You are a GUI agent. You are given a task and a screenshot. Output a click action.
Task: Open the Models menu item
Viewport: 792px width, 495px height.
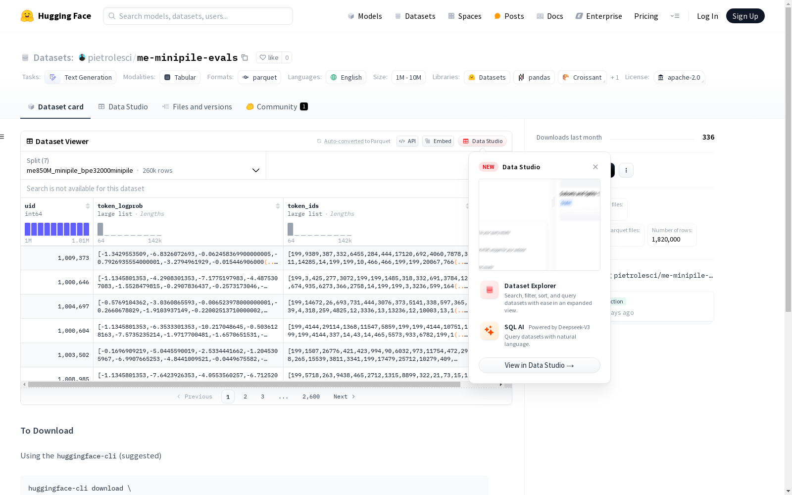[x=365, y=16]
